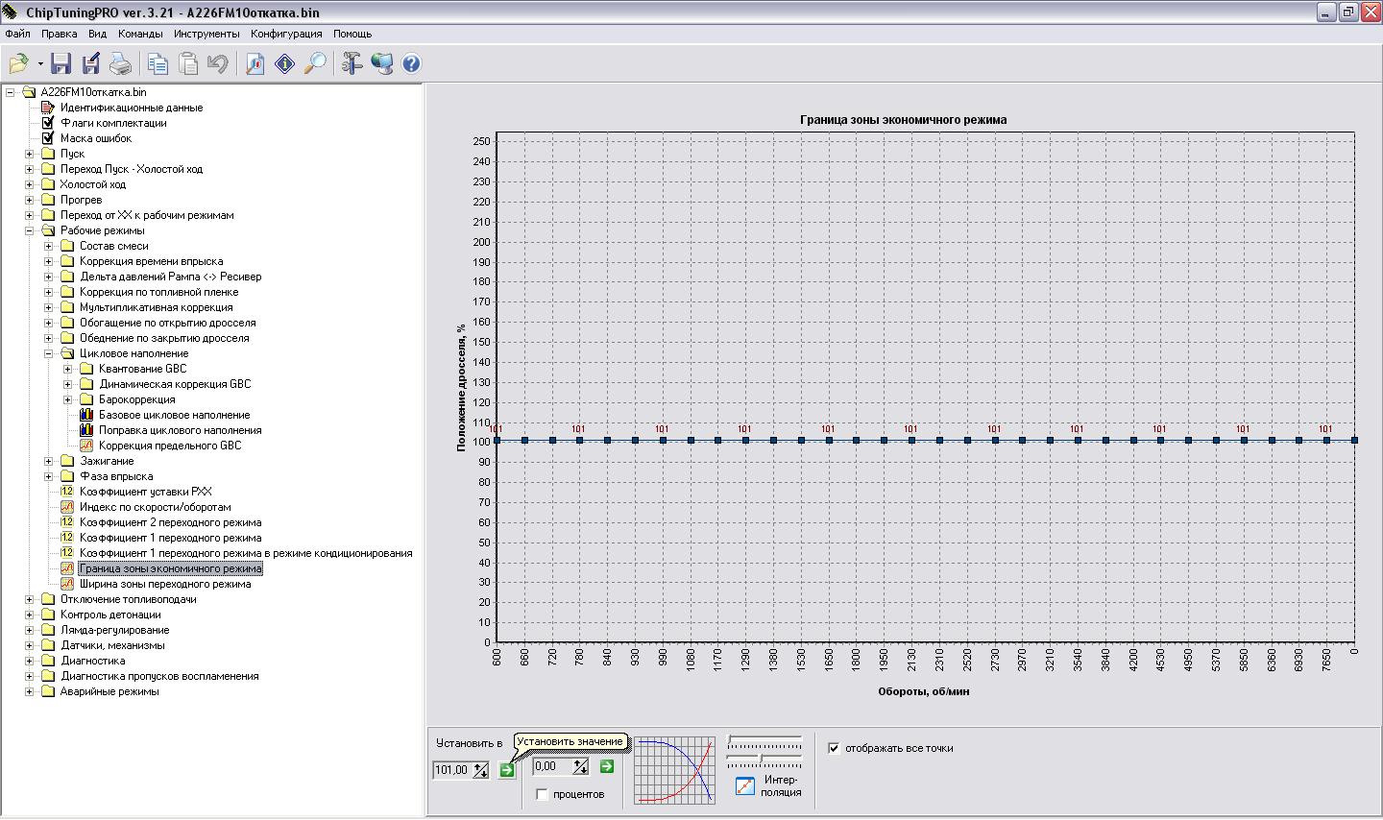Click the magnifying glass Search icon
Screen dimensions: 1383x820
tap(315, 64)
